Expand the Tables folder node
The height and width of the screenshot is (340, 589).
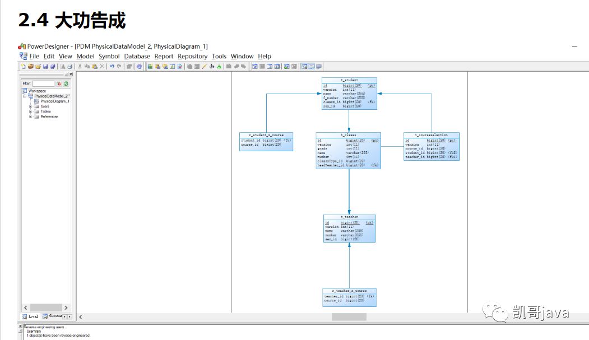[30, 111]
